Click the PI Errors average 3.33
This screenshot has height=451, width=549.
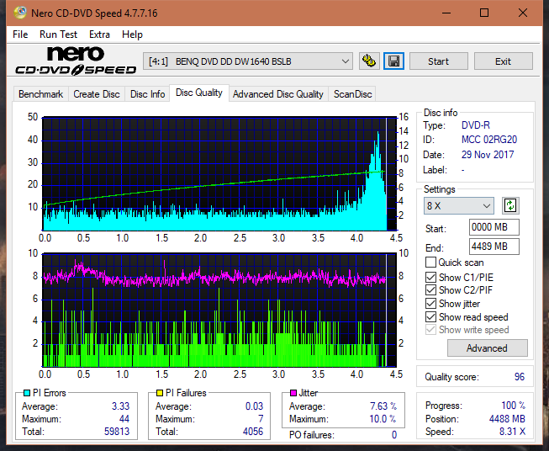[x=120, y=406]
